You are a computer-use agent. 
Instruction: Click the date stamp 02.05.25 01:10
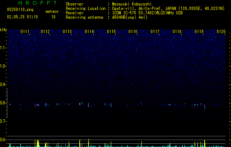coord(22,17)
